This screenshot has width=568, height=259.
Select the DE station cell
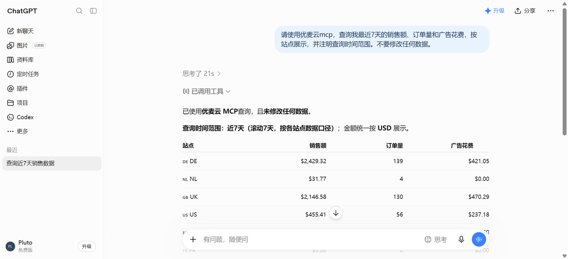click(x=190, y=161)
